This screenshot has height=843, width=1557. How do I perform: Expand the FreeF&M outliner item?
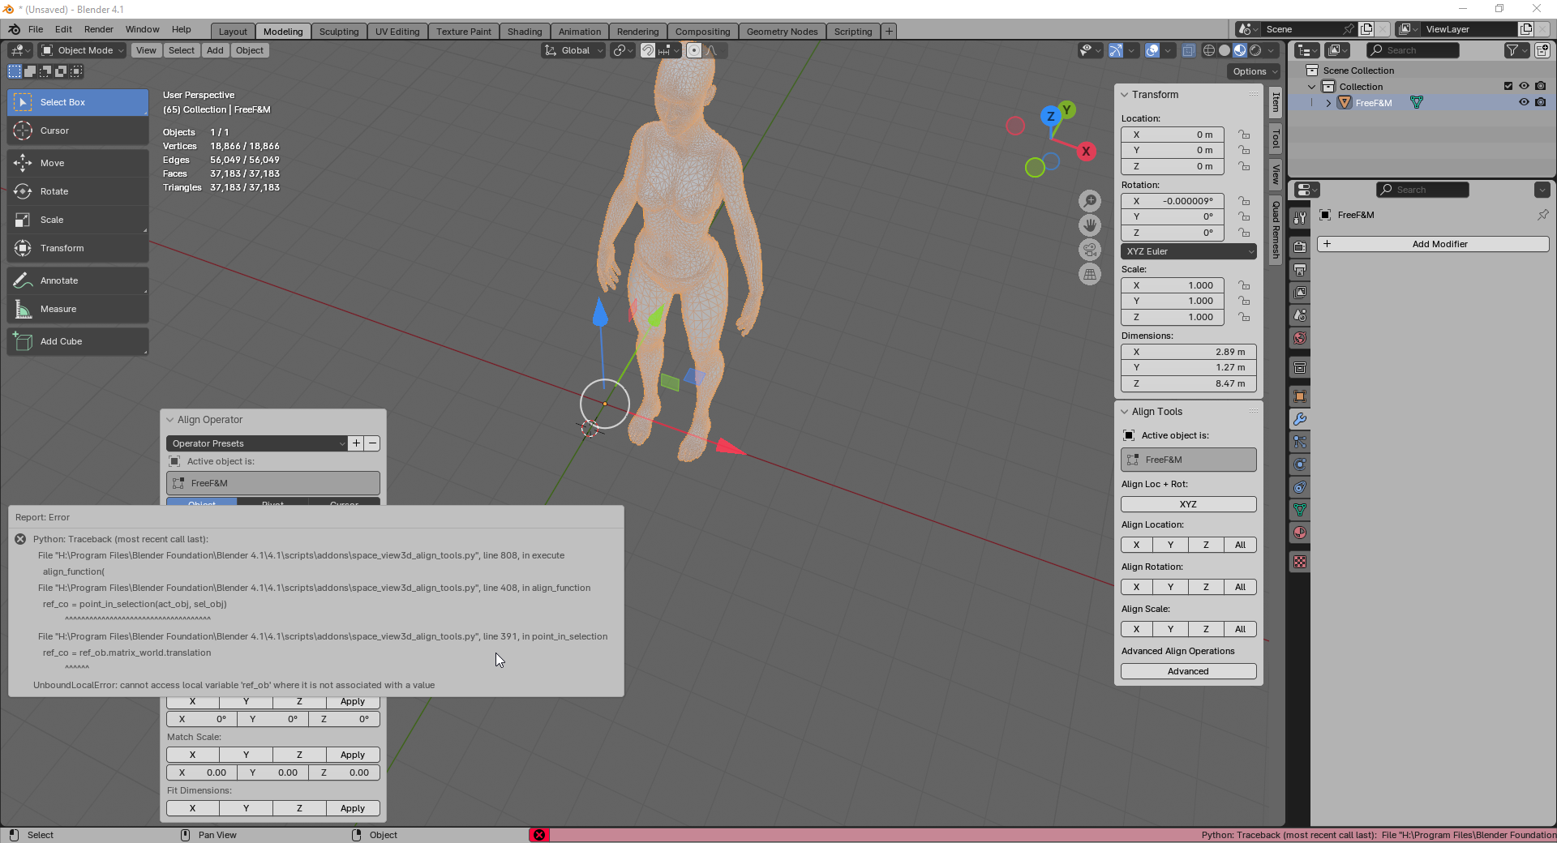click(1328, 103)
